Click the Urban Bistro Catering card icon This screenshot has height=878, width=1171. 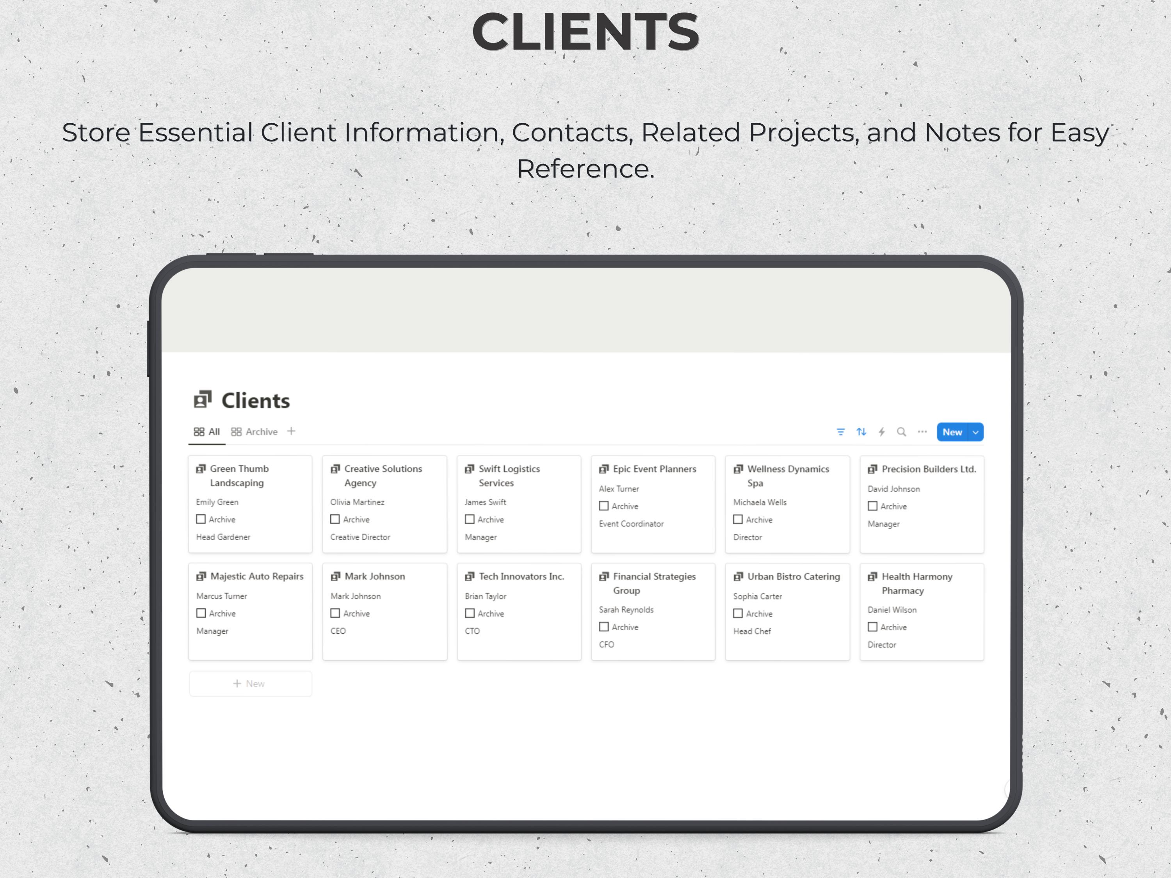739,576
